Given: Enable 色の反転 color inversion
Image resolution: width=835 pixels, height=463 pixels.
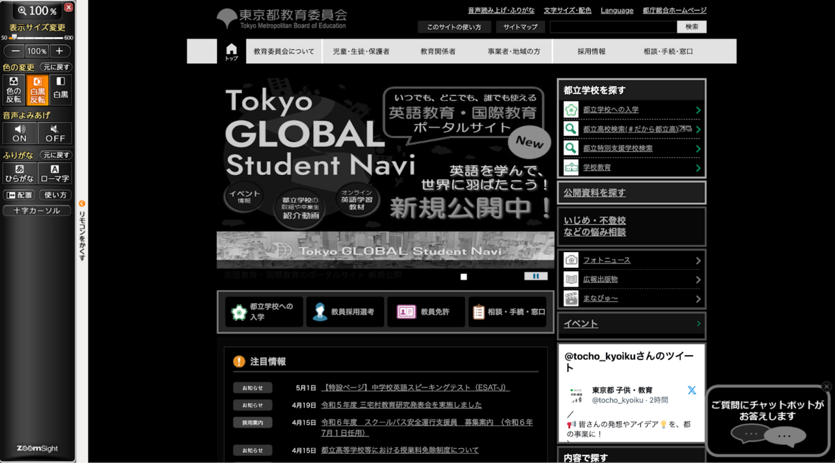Looking at the screenshot, I should coord(13,90).
